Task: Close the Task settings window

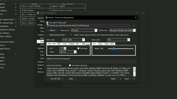Action: pos(143,13)
